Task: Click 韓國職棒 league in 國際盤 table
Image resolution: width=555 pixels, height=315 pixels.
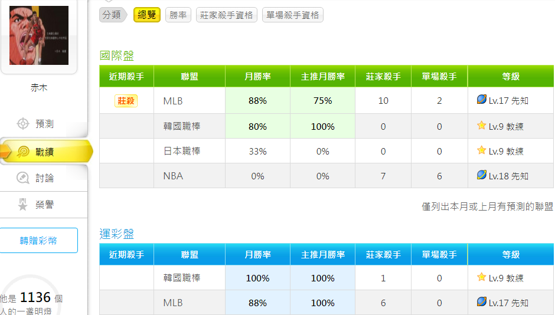Action: pos(182,126)
